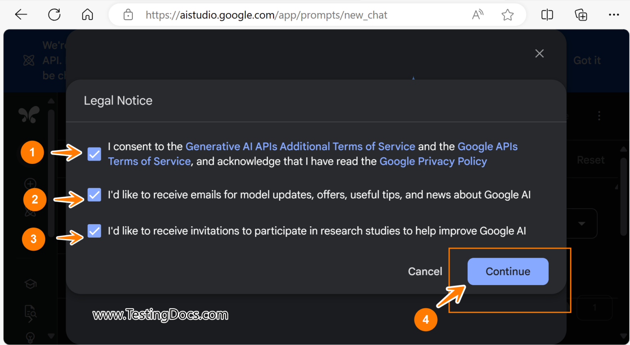Uncheck research study invitations checkbox

click(94, 231)
